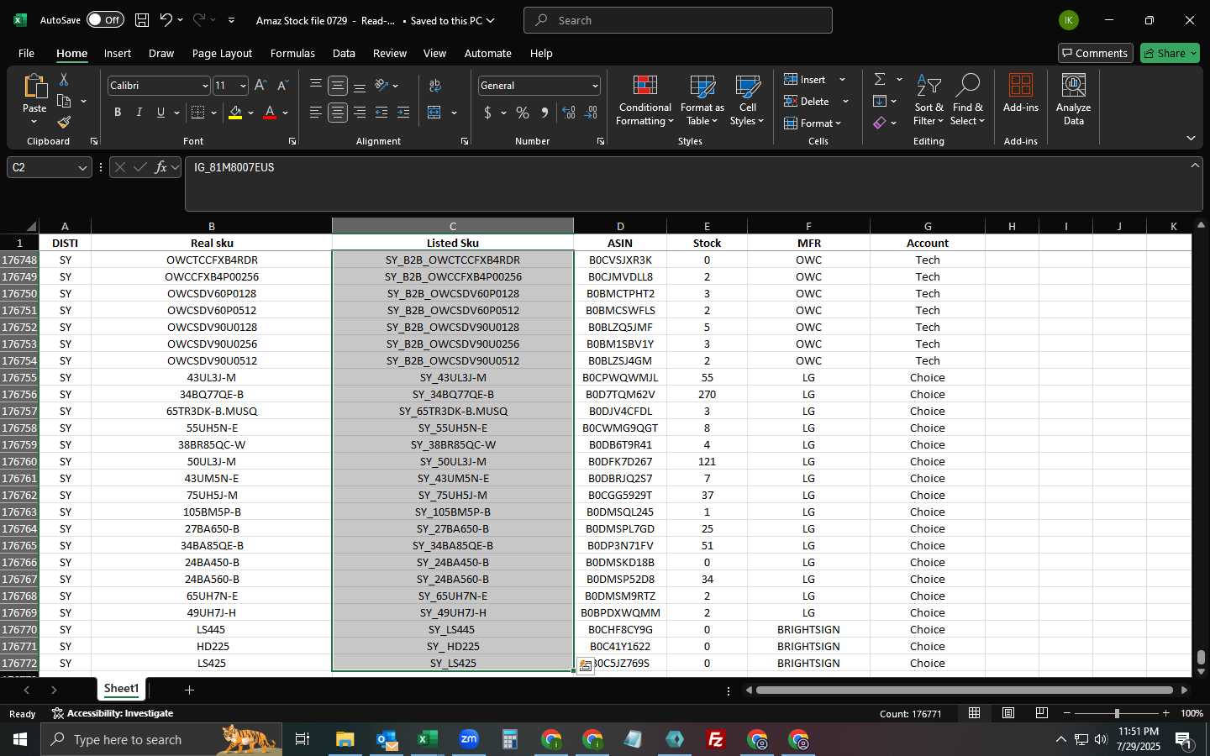1210x756 pixels.
Task: Switch to the Page Layout tab
Action: pos(222,53)
